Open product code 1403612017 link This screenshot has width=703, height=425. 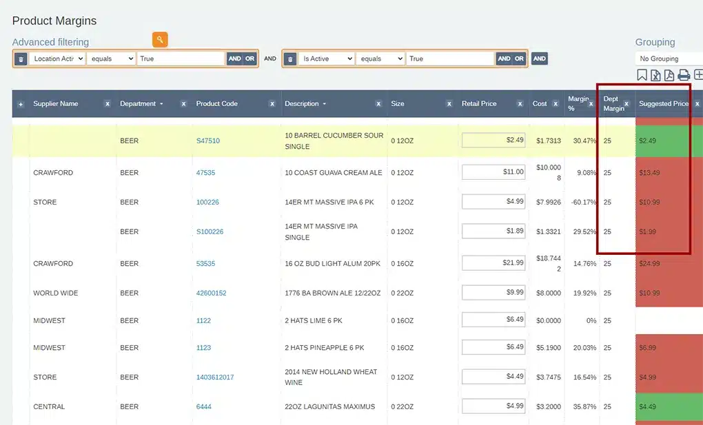click(x=214, y=377)
